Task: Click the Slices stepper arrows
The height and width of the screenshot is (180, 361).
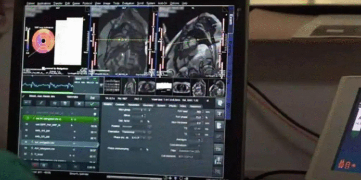Action: click(x=145, y=116)
